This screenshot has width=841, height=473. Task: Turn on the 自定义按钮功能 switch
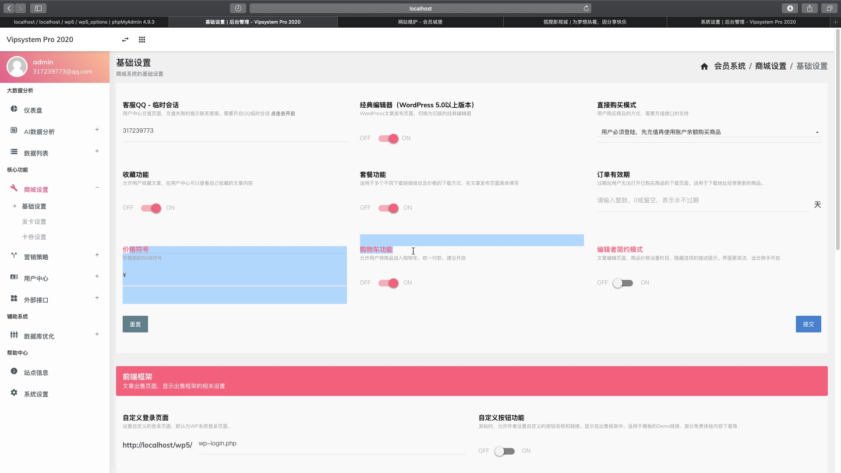[x=504, y=451]
